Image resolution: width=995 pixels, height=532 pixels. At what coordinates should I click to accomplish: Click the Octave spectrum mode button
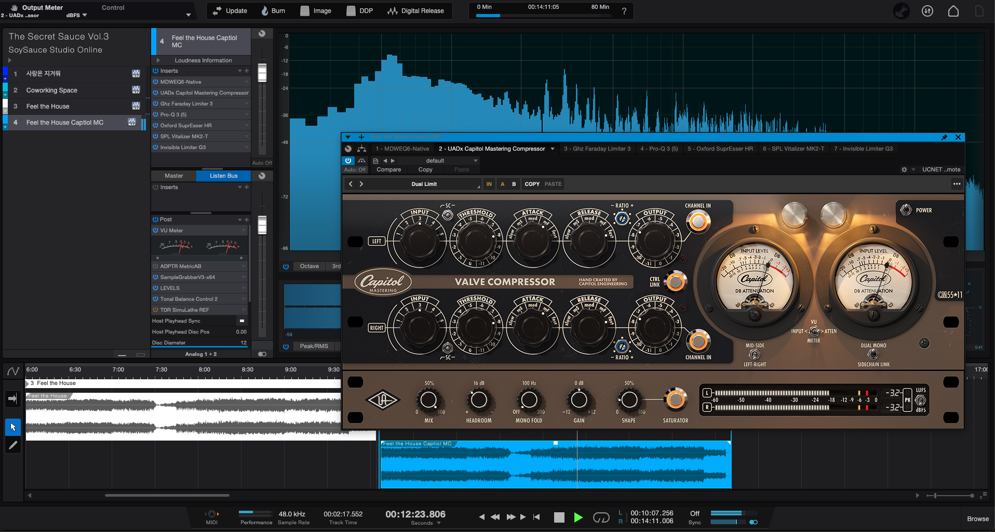[310, 266]
